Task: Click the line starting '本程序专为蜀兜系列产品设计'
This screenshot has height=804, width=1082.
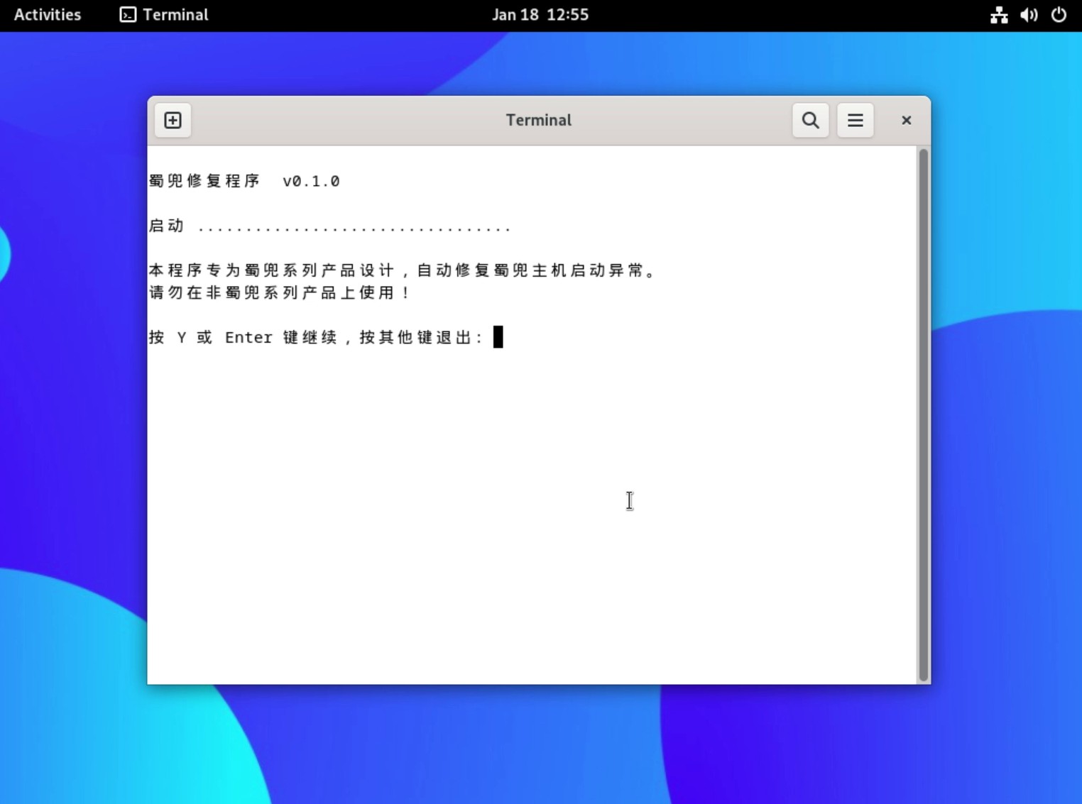Action: [404, 270]
